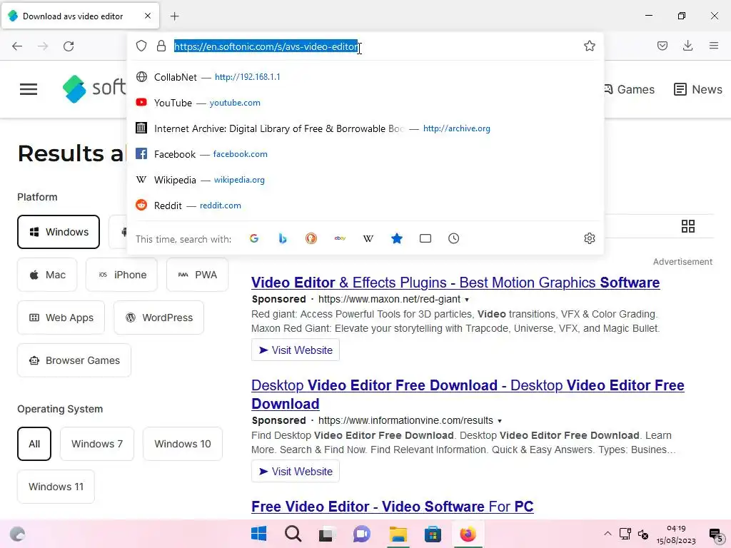Filter by Windows 10

point(183,444)
